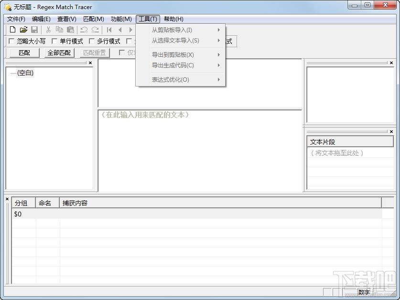Click the Cut scissors icon
400x300 pixels.
(x=48, y=30)
